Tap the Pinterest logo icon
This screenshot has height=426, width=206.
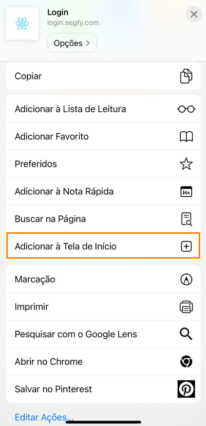pos(186,389)
